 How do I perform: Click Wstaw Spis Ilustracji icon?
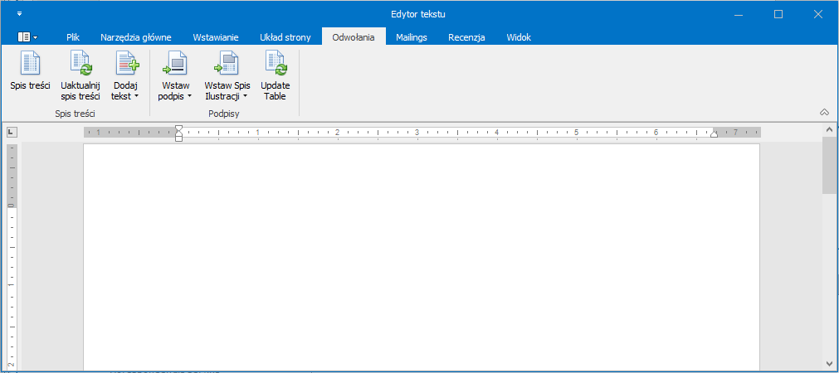click(227, 64)
